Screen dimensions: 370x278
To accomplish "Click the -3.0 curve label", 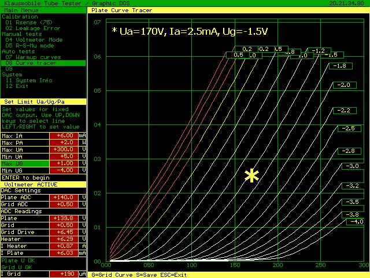I will point(353,166).
